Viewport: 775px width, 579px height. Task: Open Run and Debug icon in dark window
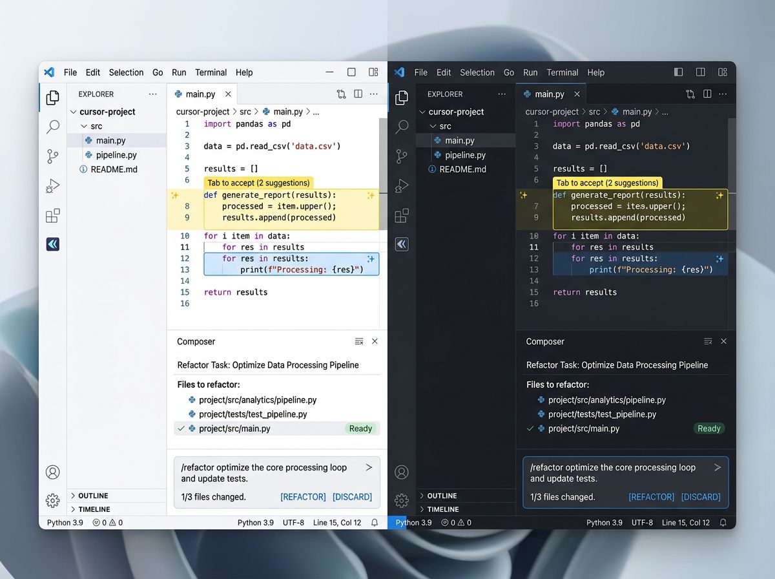pos(402,186)
